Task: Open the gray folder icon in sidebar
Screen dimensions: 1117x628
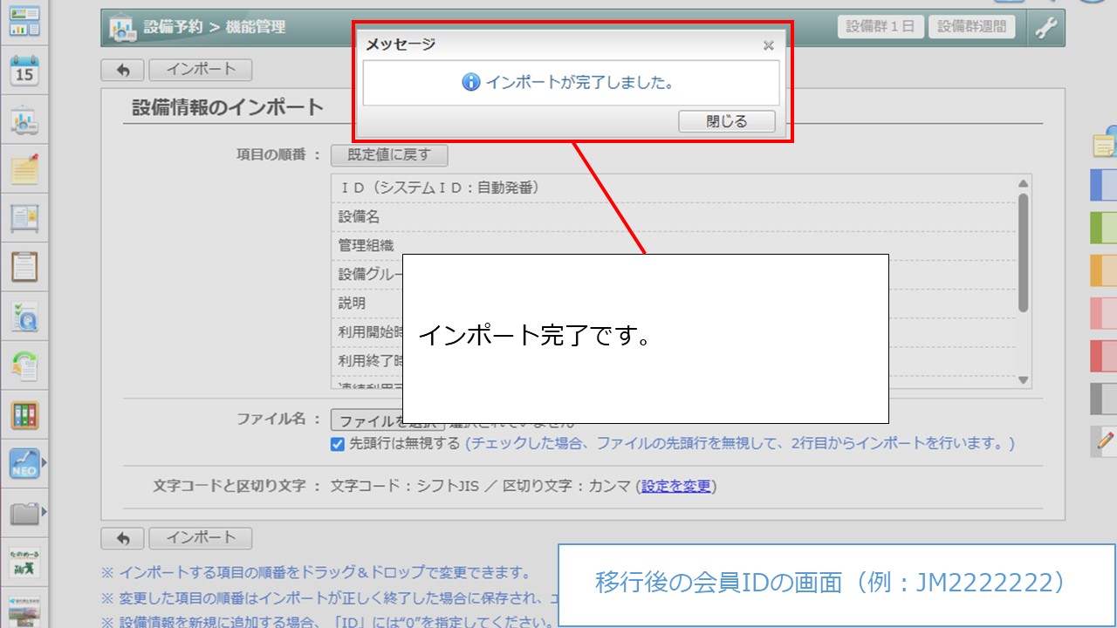Action: 24,512
